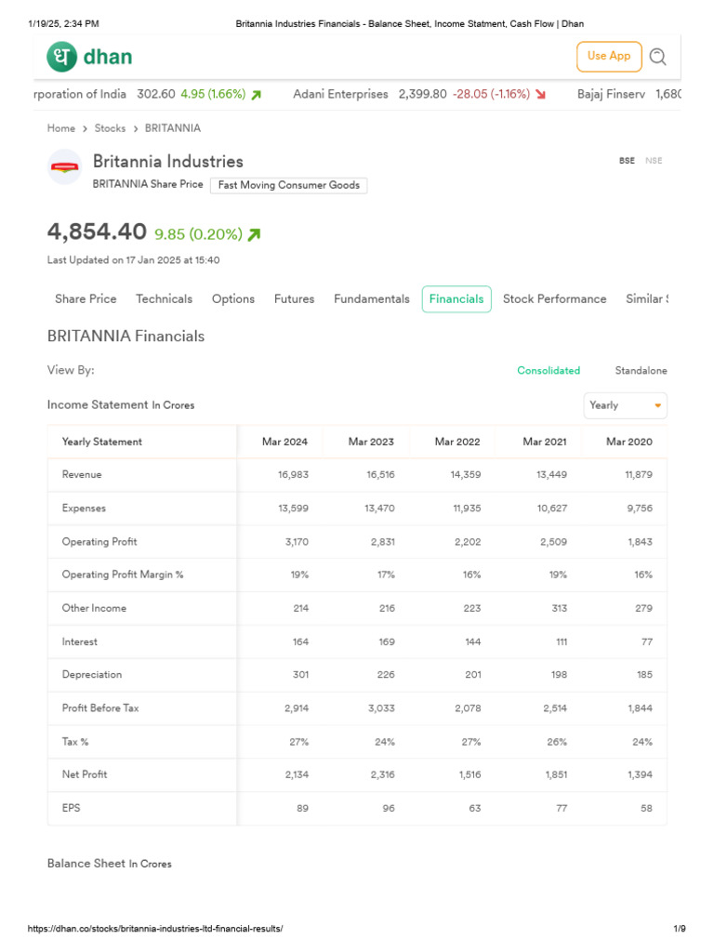Click the Revenue row label
714x952 pixels.
pyautogui.click(x=82, y=475)
